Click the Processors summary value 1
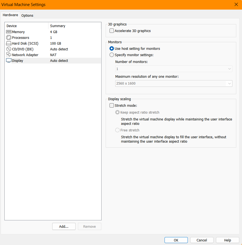This screenshot has width=242, height=245. tap(51, 38)
